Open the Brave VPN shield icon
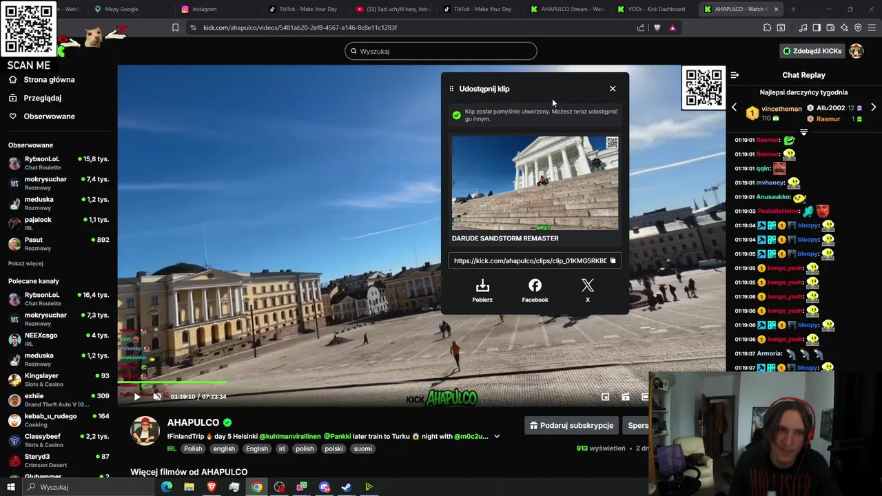Screen dimensions: 882x496 (858, 28)
